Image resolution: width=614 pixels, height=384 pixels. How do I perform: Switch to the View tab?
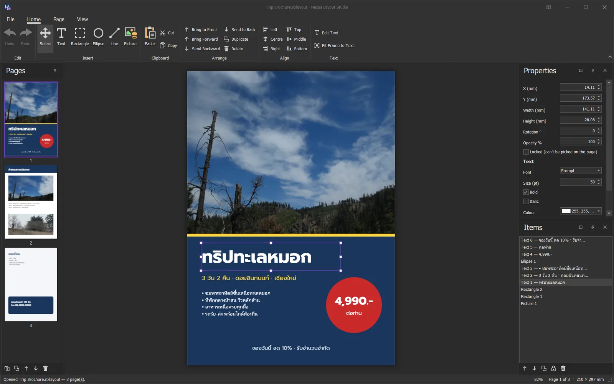click(x=83, y=19)
